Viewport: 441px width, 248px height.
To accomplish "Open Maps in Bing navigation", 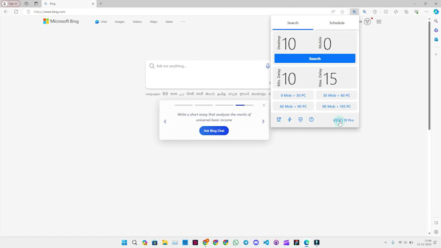I will point(154,21).
